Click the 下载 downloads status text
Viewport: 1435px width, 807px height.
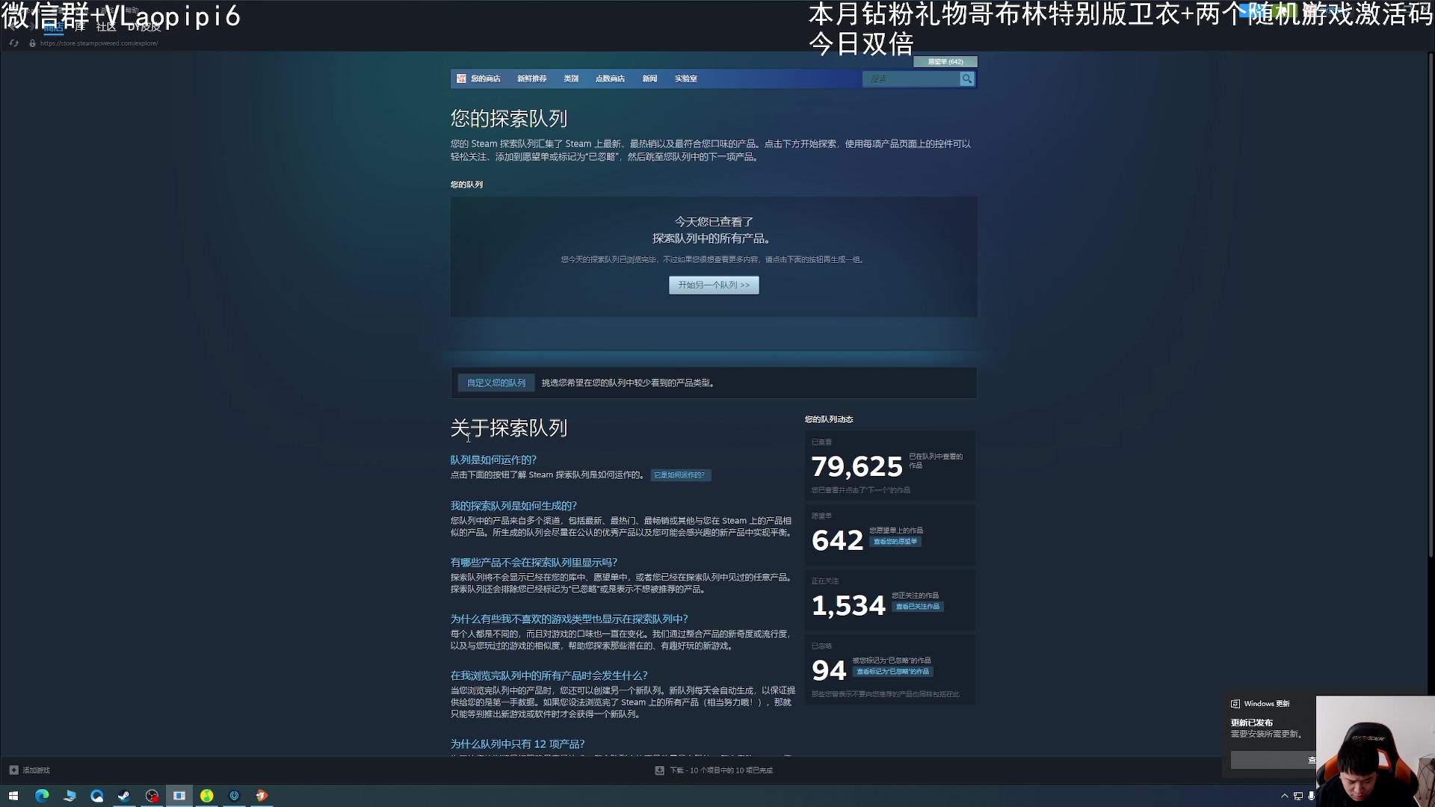click(721, 770)
